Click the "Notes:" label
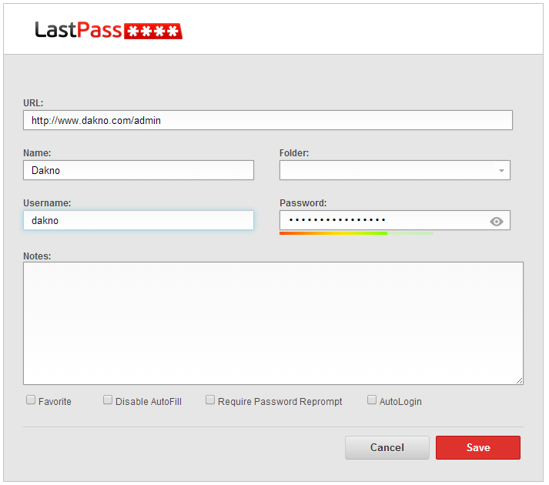Image resolution: width=549 pixels, height=485 pixels. click(37, 256)
